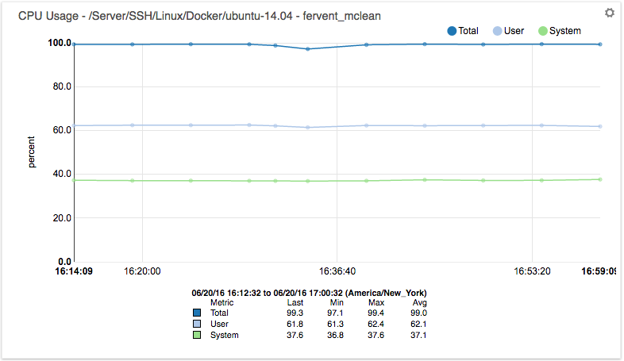Click the 16:53:20 time axis label
The height and width of the screenshot is (361, 624).
click(x=532, y=271)
